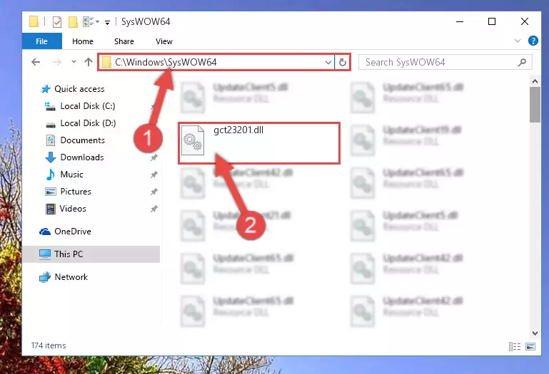Viewport: 549px width, 374px height.
Task: Select OneDrive in the navigation pane
Action: click(x=73, y=232)
